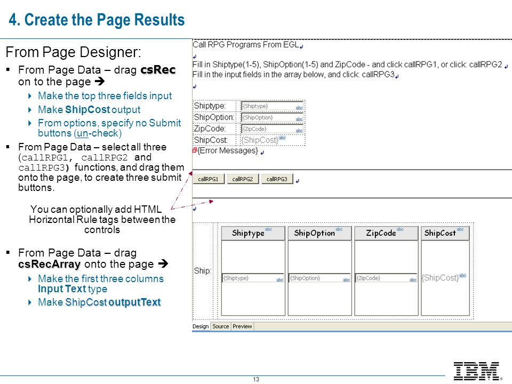512x384 pixels.
Task: Click the abc marker on ShipCost header
Action: 460,229
